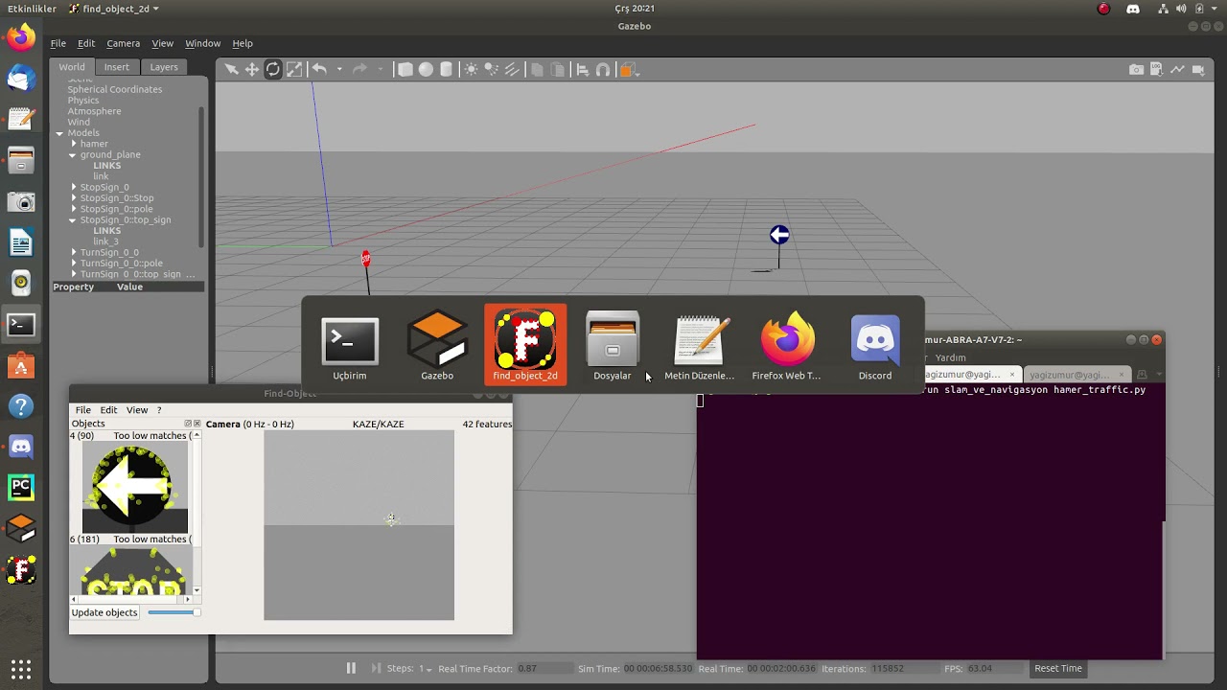Screen dimensions: 1227x690
Task: Select the arrow selection mode tool
Action: 231,69
